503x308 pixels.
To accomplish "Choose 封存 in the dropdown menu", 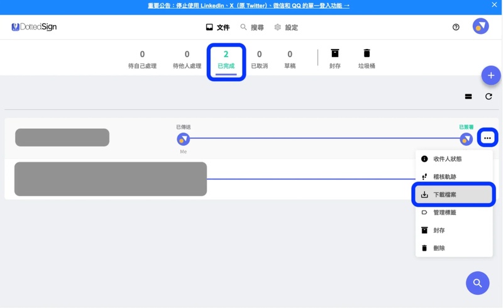I will pos(454,230).
